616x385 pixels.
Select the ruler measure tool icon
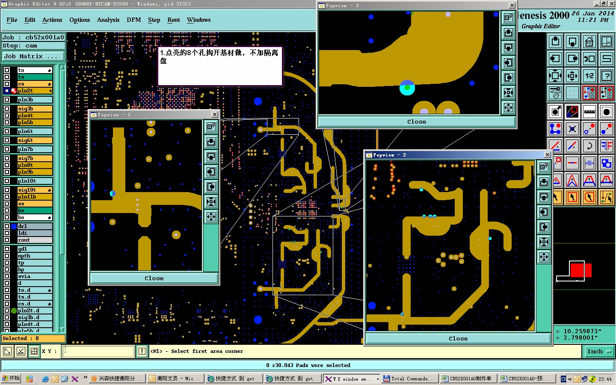589,112
